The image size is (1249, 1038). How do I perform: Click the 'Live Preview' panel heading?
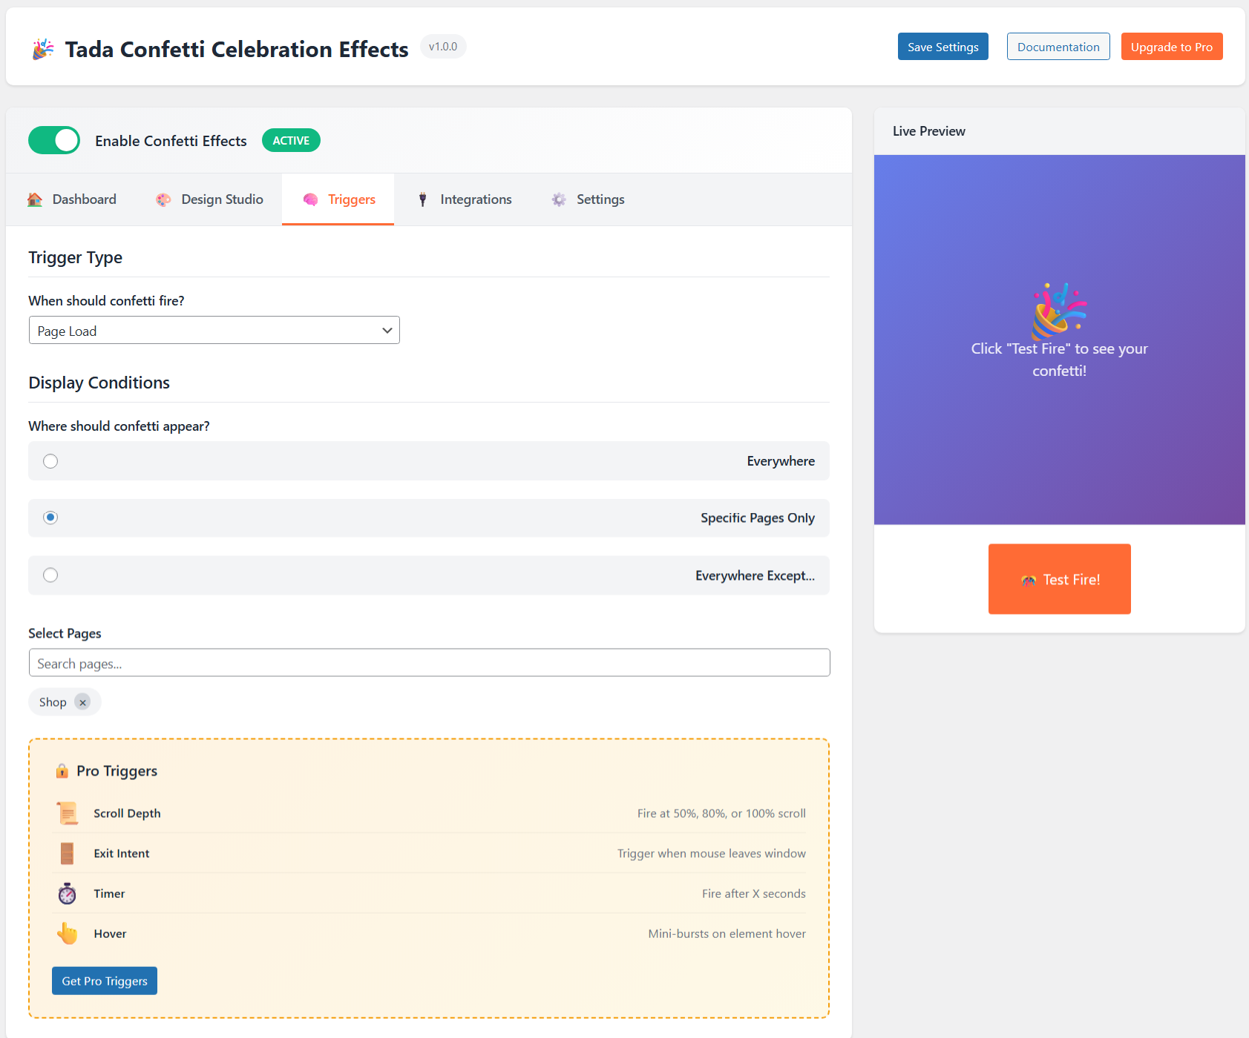929,131
